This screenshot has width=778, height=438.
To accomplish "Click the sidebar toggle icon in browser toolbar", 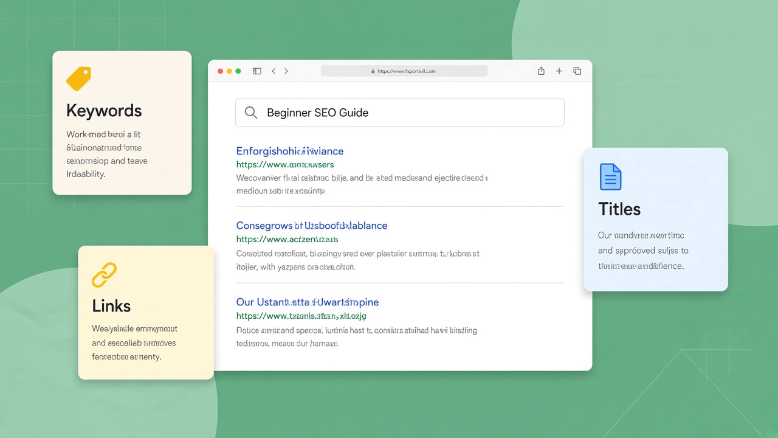I will click(257, 71).
